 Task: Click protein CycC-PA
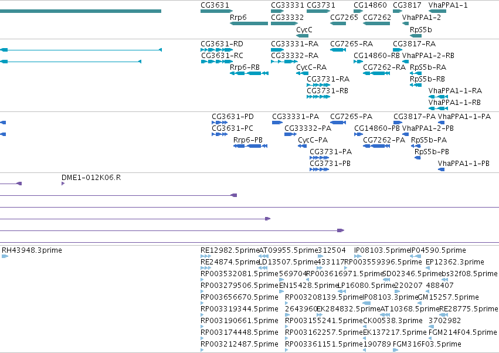pos(313,140)
